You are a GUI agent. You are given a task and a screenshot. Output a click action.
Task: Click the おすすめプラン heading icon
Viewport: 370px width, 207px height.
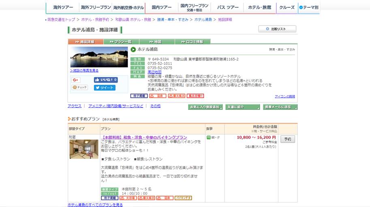click(x=69, y=119)
